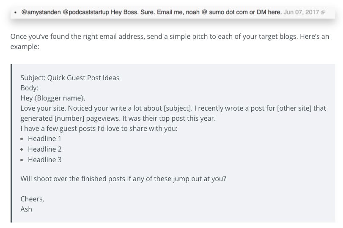Click the 'Body:' label in the template

coord(29,88)
